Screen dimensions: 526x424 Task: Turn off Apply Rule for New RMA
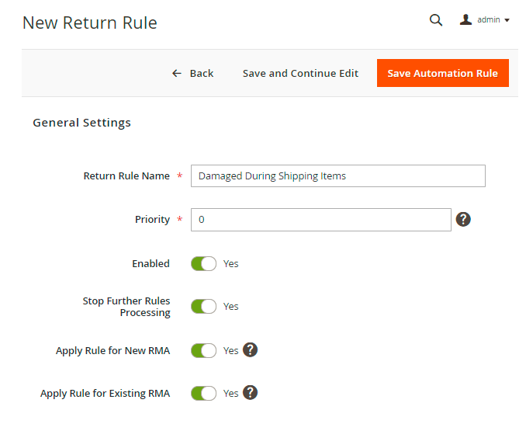click(203, 350)
